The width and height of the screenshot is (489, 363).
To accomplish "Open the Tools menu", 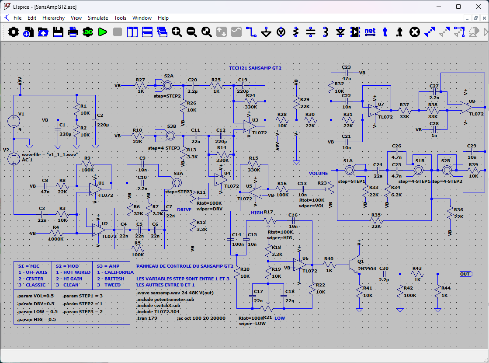I will click(120, 18).
